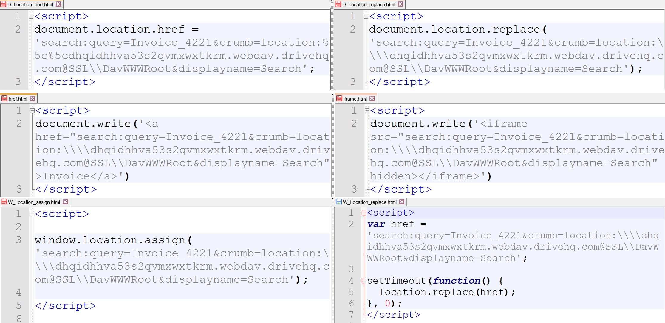Close the iframe.html tab
665x323 pixels.
point(372,99)
